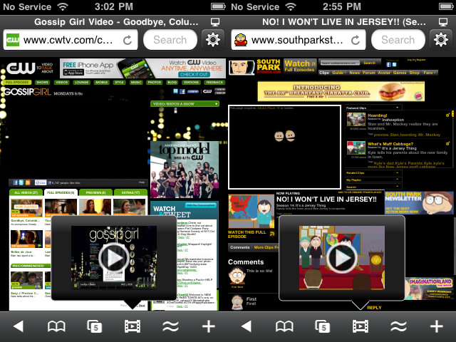Image resolution: width=456 pixels, height=342 pixels.
Task: Click CHECK IT OUT on iPhone App banner
Action: pos(194,74)
